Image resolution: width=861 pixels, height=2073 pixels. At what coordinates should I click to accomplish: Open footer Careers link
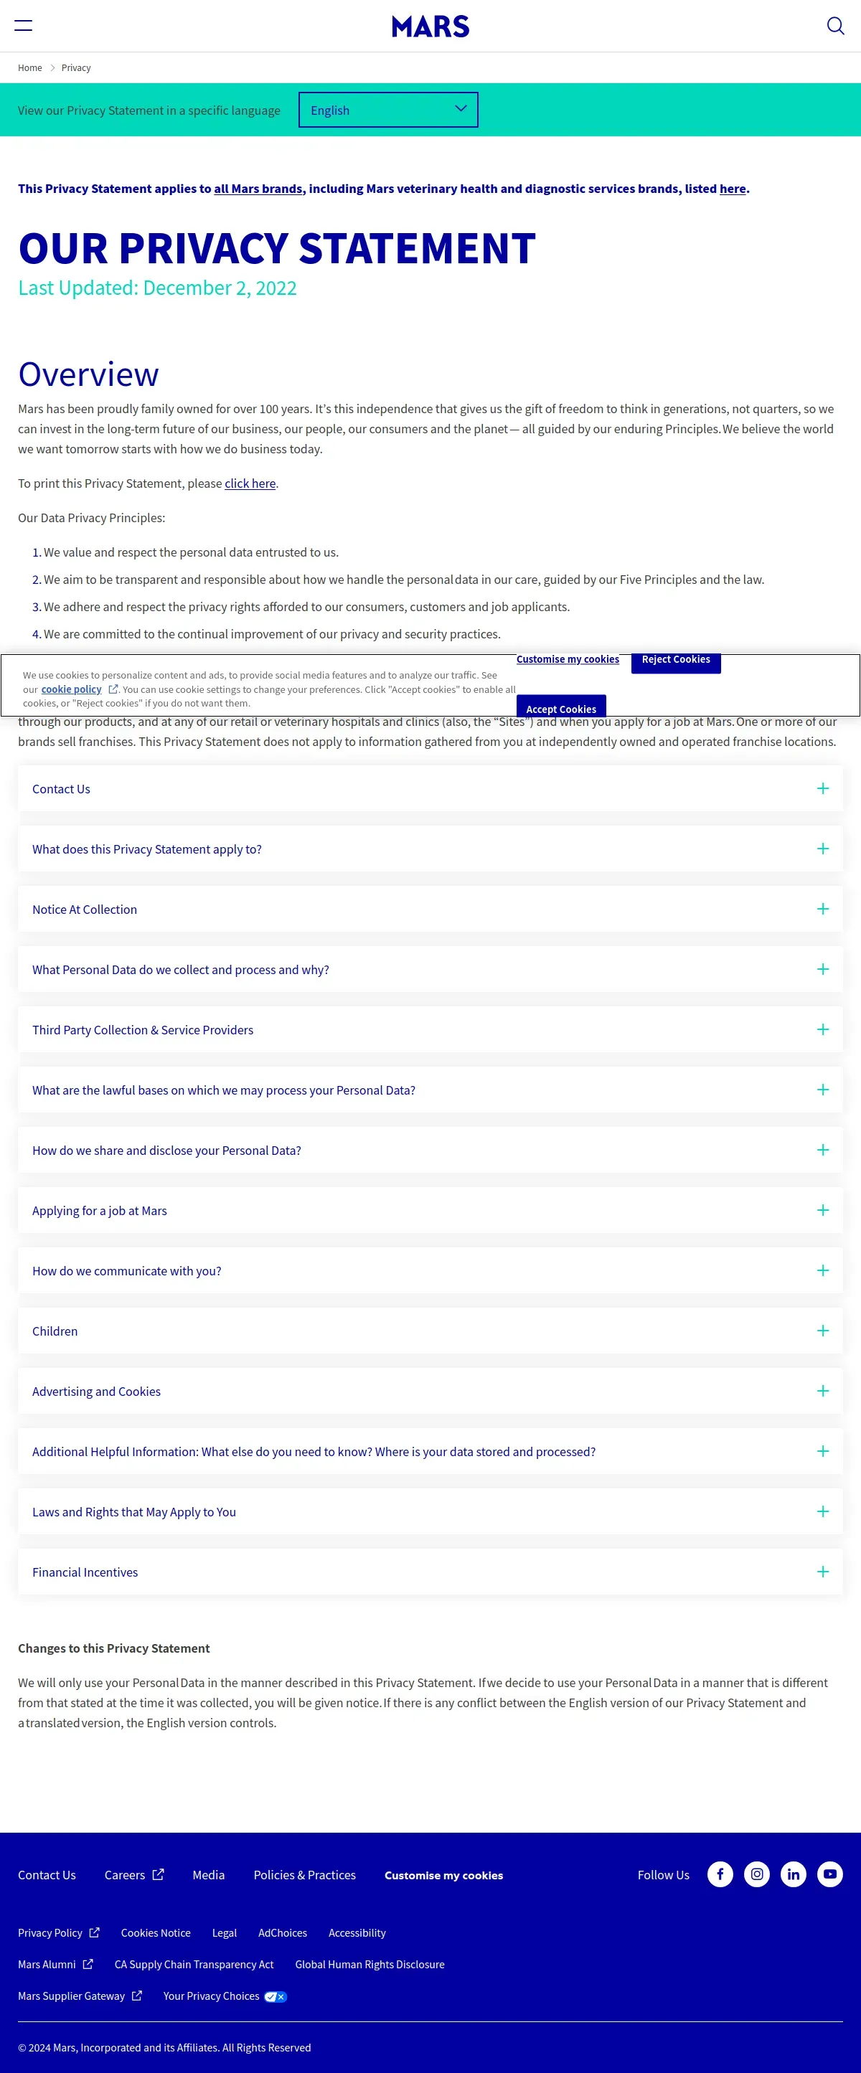pyautogui.click(x=125, y=1874)
